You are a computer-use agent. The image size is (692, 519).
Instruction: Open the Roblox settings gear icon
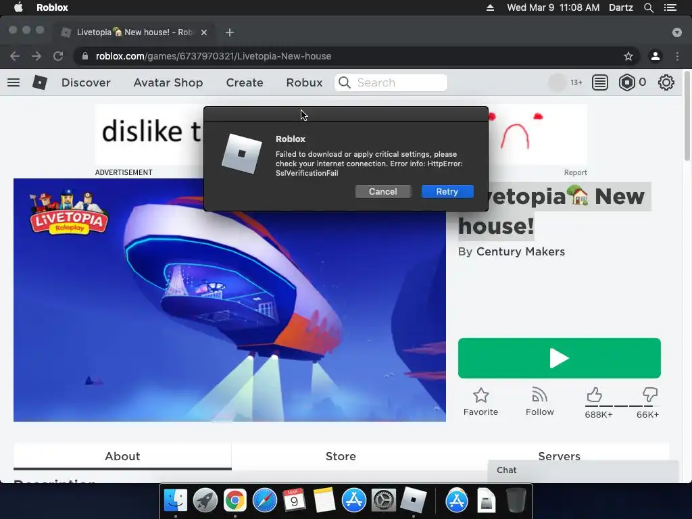point(666,82)
